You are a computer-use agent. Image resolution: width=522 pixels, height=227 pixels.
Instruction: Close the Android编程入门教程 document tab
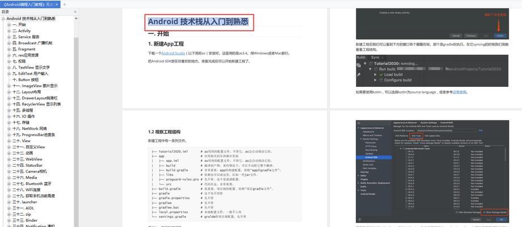(57, 5)
